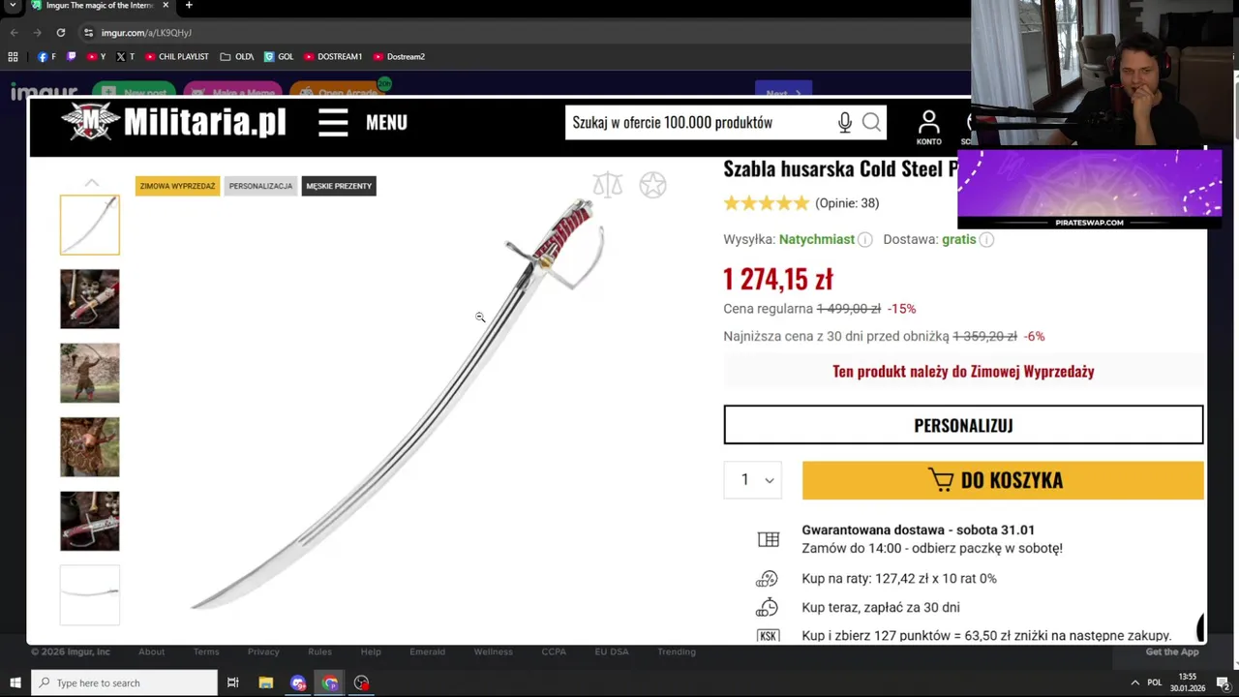The width and height of the screenshot is (1239, 697).
Task: Click the PERSONALIZUJ button
Action: [x=963, y=425]
